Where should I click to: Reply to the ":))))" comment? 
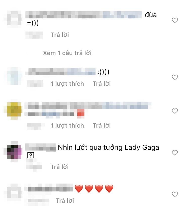click(102, 83)
